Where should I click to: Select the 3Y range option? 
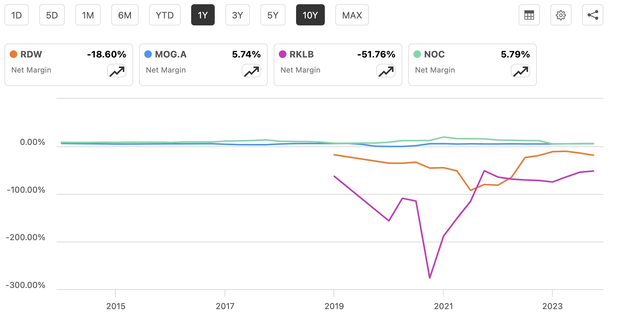pyautogui.click(x=237, y=15)
